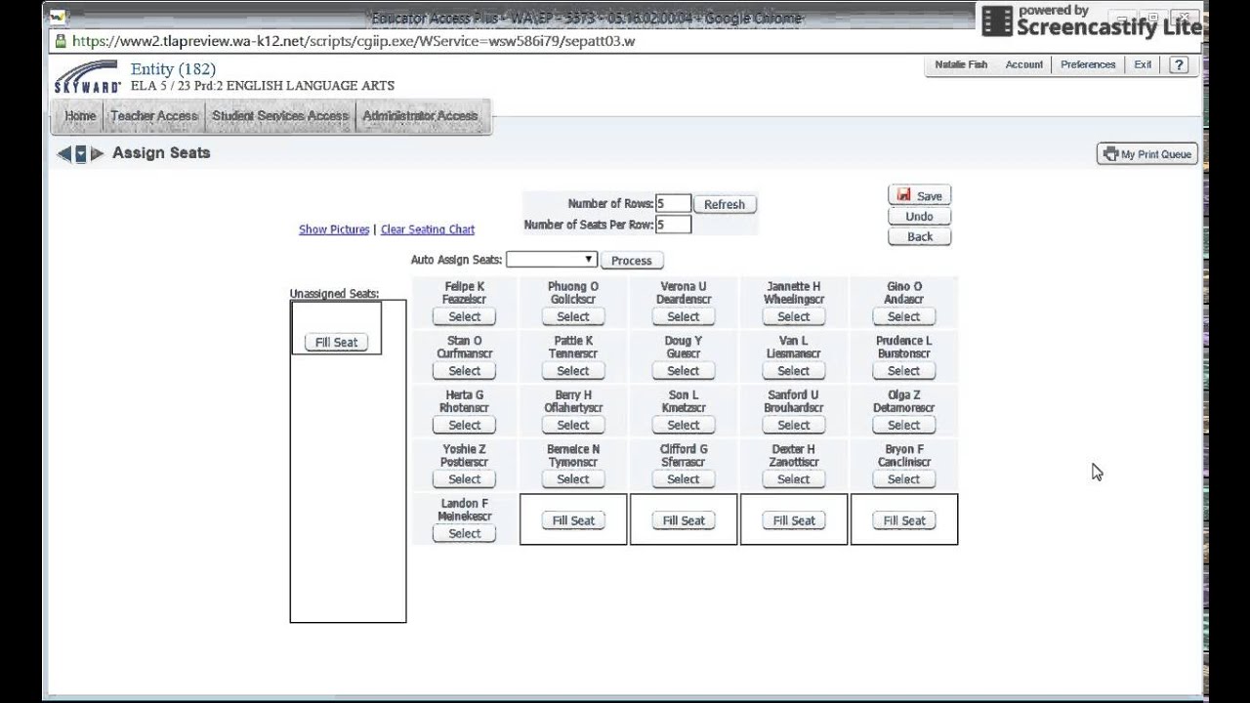
Task: Select Yoshie Z Postierscr's seat
Action: [464, 479]
